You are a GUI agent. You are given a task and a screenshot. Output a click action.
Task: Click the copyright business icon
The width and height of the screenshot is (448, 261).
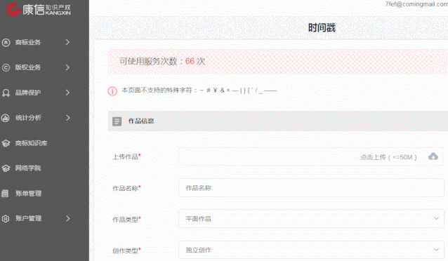coord(6,67)
